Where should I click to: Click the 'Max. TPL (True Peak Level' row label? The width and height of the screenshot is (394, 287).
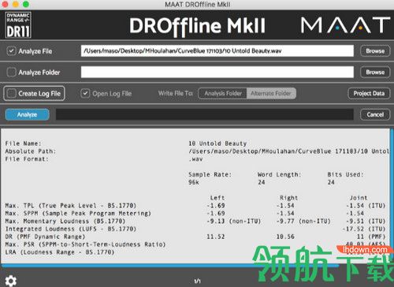(71, 206)
